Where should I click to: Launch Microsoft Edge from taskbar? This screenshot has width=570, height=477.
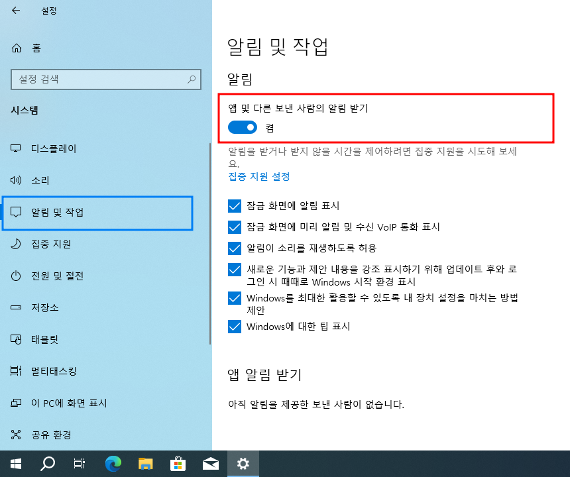tap(113, 464)
